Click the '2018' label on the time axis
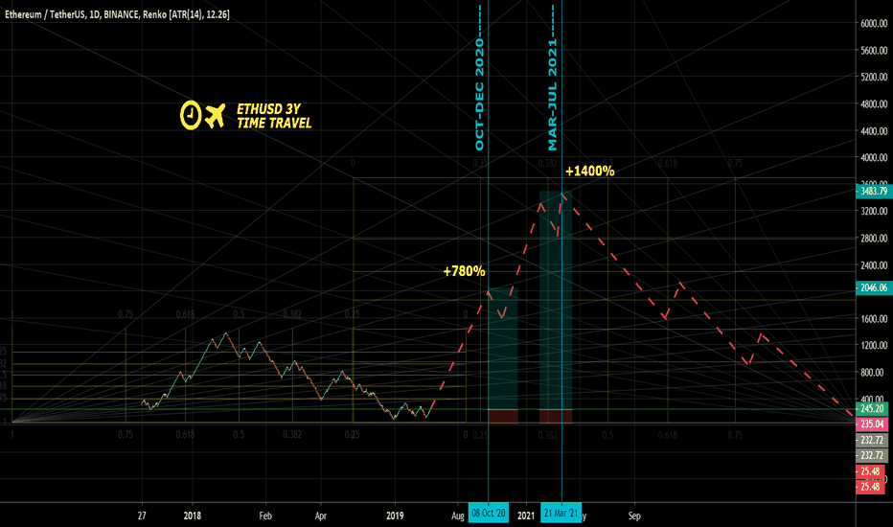Screen dimensions: 893x527 point(193,516)
